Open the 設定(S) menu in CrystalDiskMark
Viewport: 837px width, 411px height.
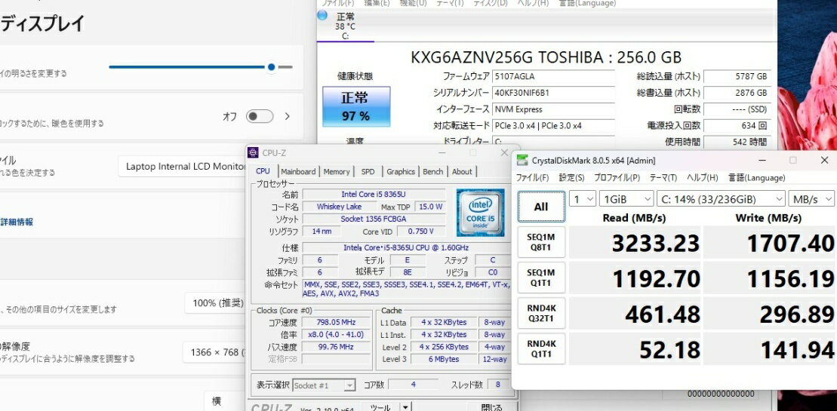coord(571,178)
